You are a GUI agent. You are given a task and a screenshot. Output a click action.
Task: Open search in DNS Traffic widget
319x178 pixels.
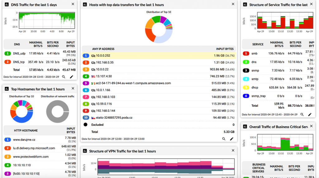click(x=64, y=77)
